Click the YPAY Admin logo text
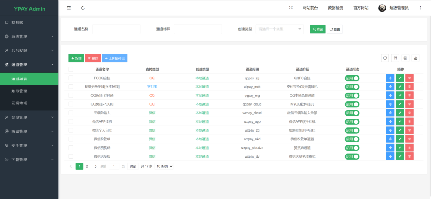The image size is (431, 199). click(30, 9)
